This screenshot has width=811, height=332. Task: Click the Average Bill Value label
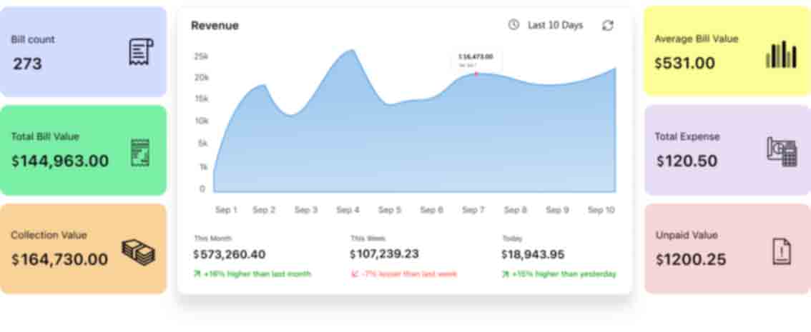tap(697, 39)
